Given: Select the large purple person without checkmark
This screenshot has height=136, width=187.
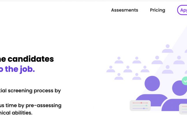Looking at the screenshot, I should pyautogui.click(x=152, y=91).
